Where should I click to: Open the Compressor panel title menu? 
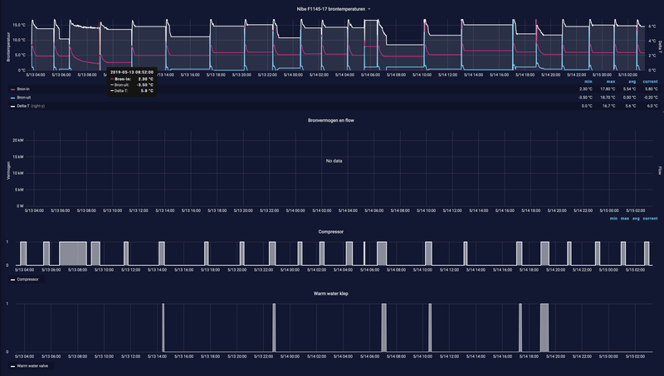[x=330, y=232]
